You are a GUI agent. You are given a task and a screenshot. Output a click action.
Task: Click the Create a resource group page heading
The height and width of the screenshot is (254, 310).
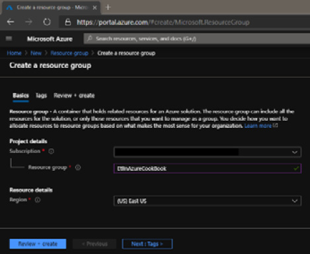coord(50,65)
